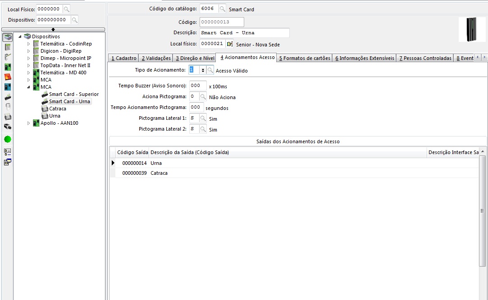
Task: Click the tree icon beside Local físico 0000021
Action: (230, 44)
